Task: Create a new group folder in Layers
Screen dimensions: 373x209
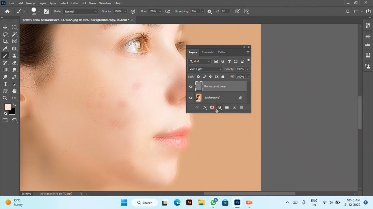Action: (227, 107)
